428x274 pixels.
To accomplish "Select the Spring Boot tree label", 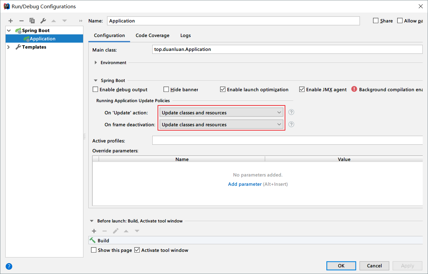I will point(36,30).
